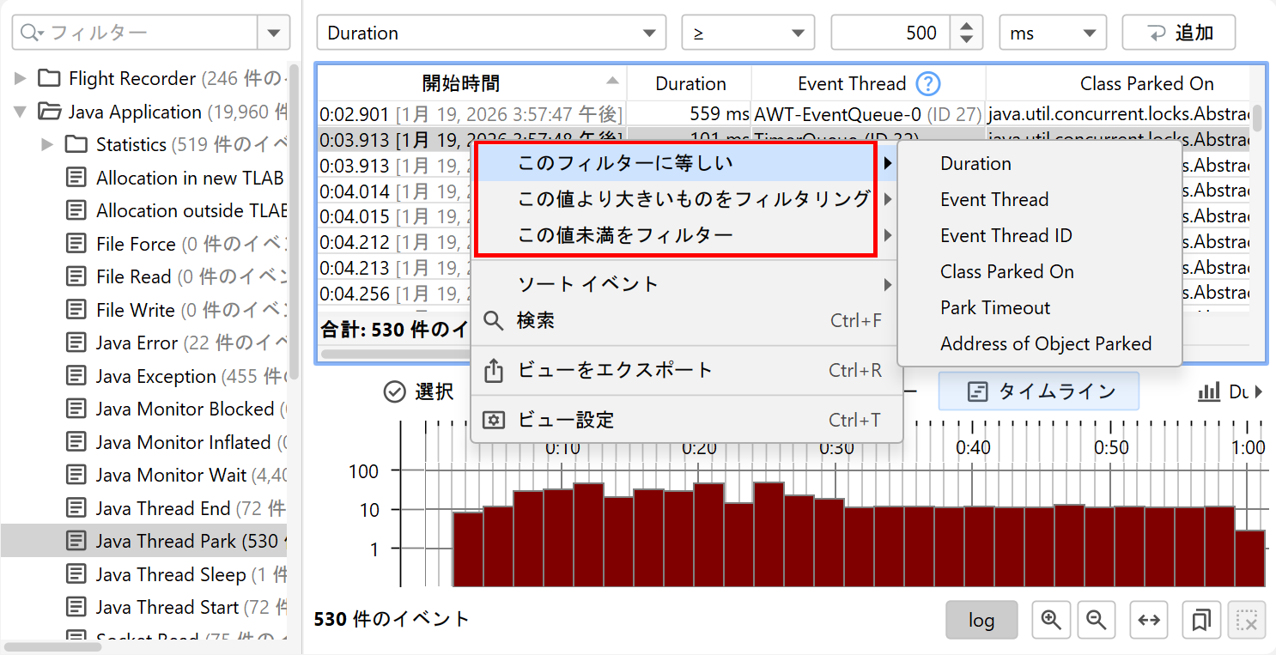Open the Duration field dropdown
The width and height of the screenshot is (1276, 655).
point(491,33)
